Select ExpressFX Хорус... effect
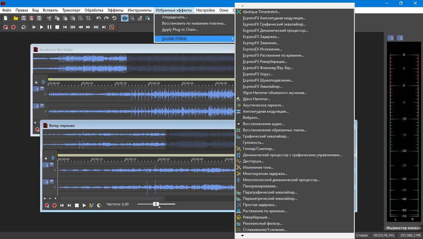 tap(294, 74)
